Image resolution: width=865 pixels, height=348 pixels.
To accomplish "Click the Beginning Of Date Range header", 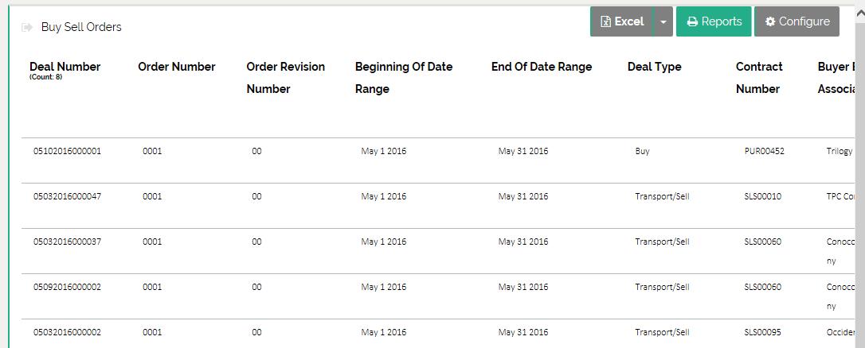I will point(403,78).
